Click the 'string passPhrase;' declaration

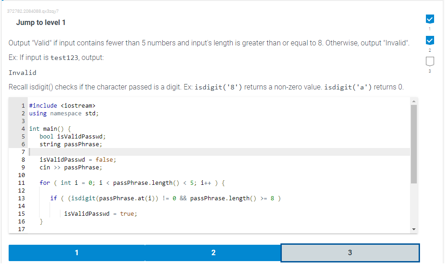pyautogui.click(x=70, y=144)
